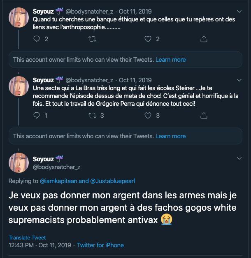This screenshot has height=258, width=251.
Task: Open the main tweet's chevron more menu
Action: [239, 158]
